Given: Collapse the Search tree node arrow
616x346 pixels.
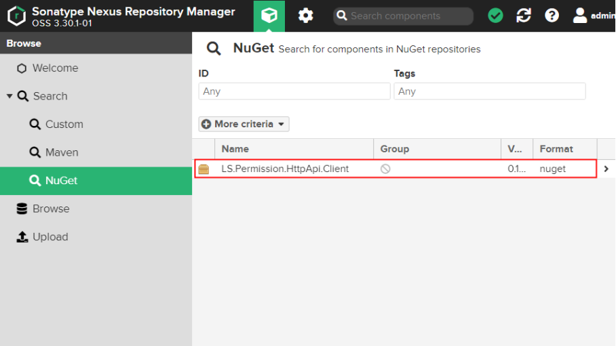Looking at the screenshot, I should click(x=9, y=96).
